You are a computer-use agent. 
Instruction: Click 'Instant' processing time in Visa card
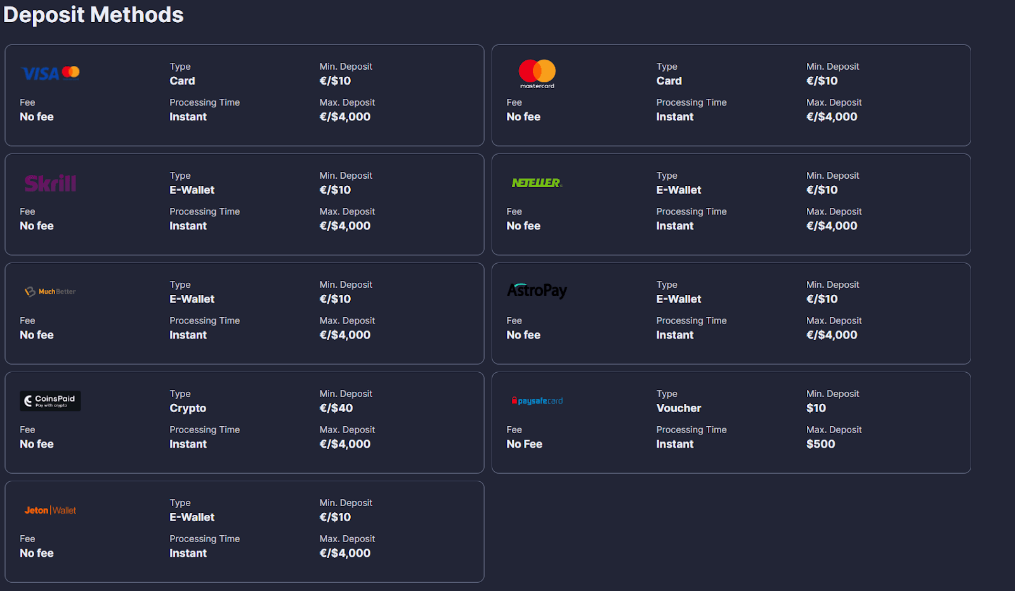[188, 117]
